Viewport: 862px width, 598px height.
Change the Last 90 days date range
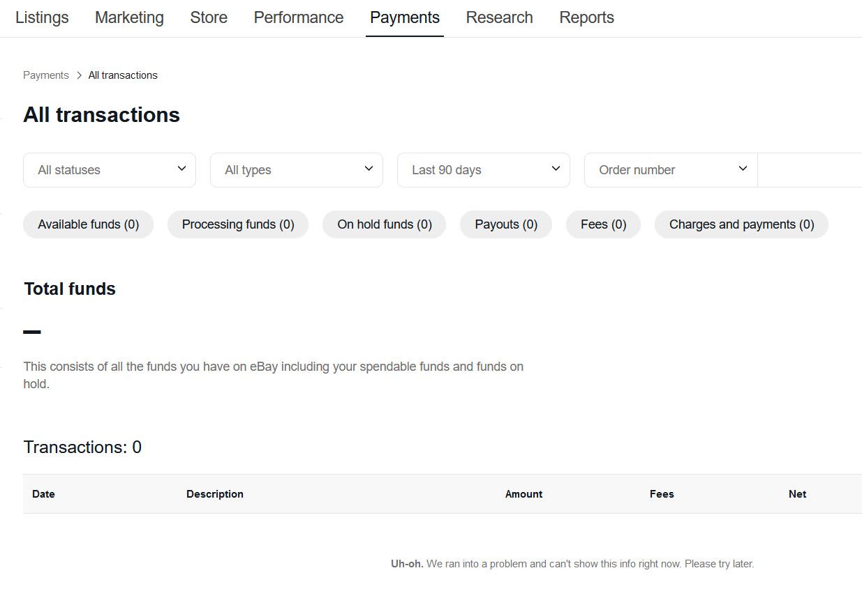click(484, 170)
